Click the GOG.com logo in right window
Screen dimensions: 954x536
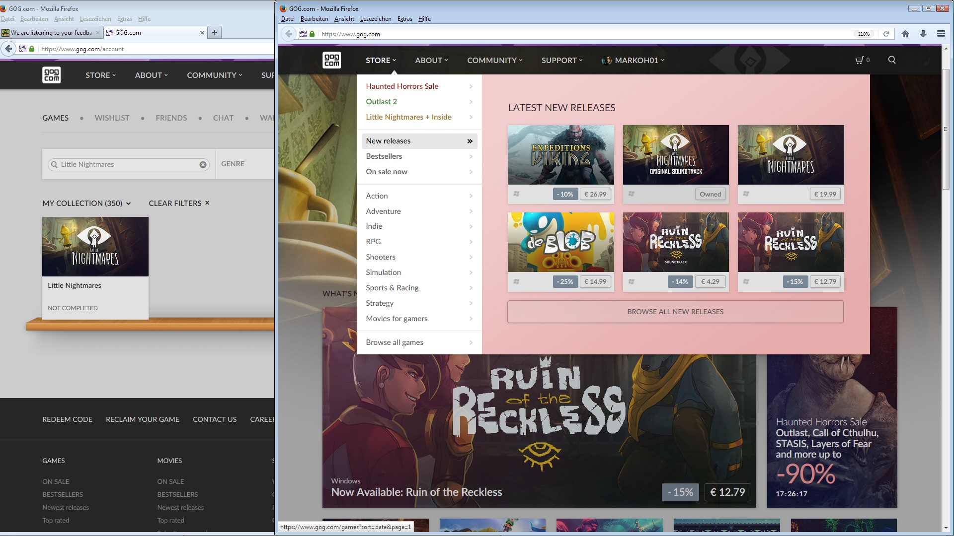click(331, 60)
